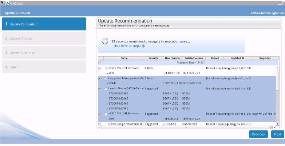Click 'lnvgy_fw_hdd_sas-1.1' updated ID cell
The height and width of the screenshot is (146, 285).
(237, 89)
